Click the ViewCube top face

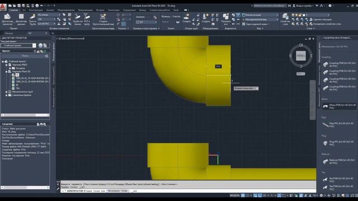pos(301,56)
